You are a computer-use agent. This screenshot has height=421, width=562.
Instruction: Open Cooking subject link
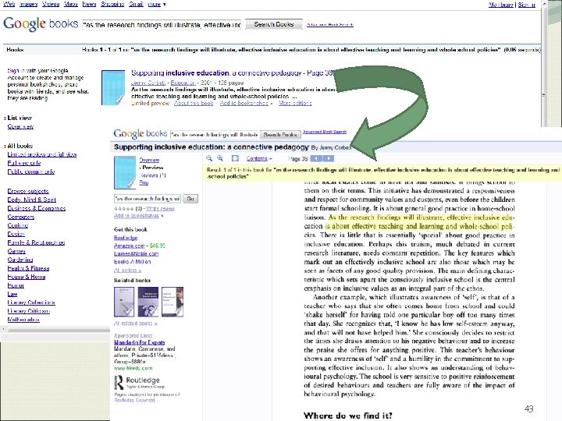click(18, 225)
